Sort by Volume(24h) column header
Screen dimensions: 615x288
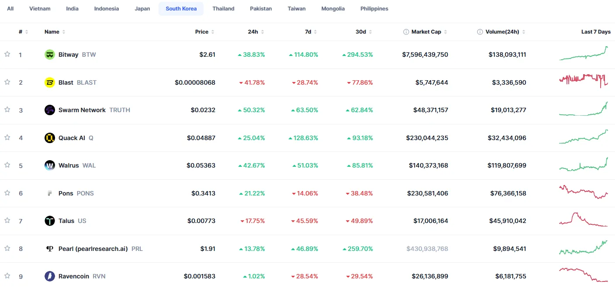click(501, 32)
